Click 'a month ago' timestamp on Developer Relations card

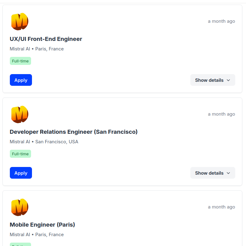tap(221, 114)
